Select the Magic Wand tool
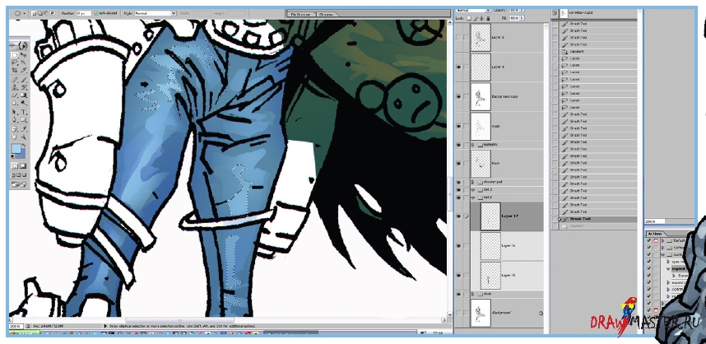The height and width of the screenshot is (344, 706). click(23, 63)
